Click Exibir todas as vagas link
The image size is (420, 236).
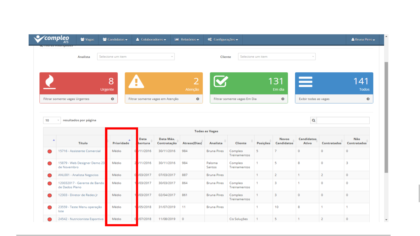pyautogui.click(x=314, y=99)
